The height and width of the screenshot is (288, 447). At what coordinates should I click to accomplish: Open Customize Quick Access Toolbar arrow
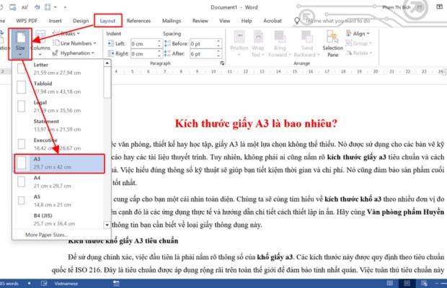click(x=65, y=7)
